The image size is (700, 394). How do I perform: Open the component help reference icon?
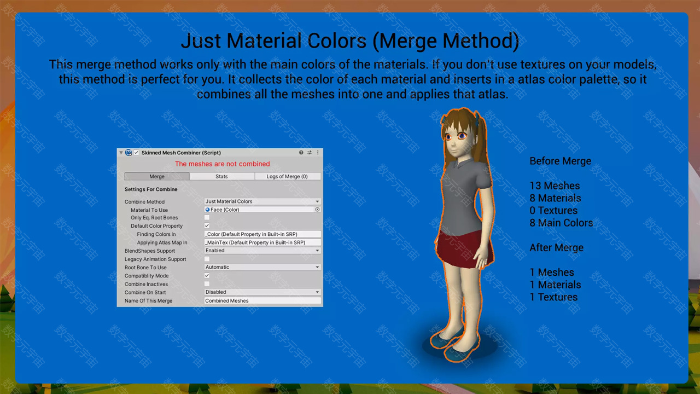pos(301,153)
